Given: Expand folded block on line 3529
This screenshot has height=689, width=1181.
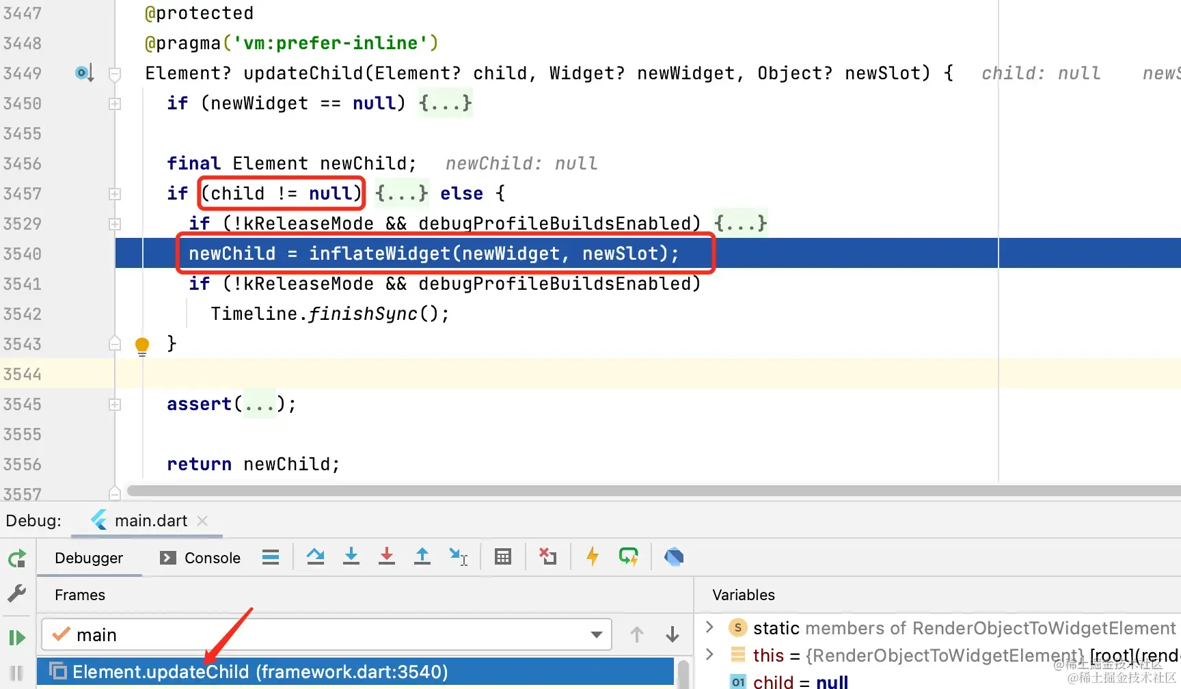Looking at the screenshot, I should [x=115, y=224].
